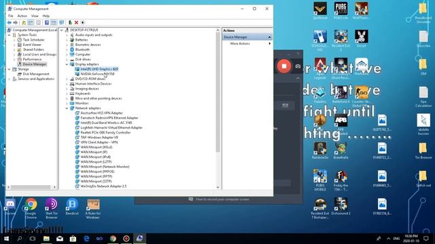Open Microsoft Store from taskbar
The width and height of the screenshot is (435, 244).
(x=73, y=239)
